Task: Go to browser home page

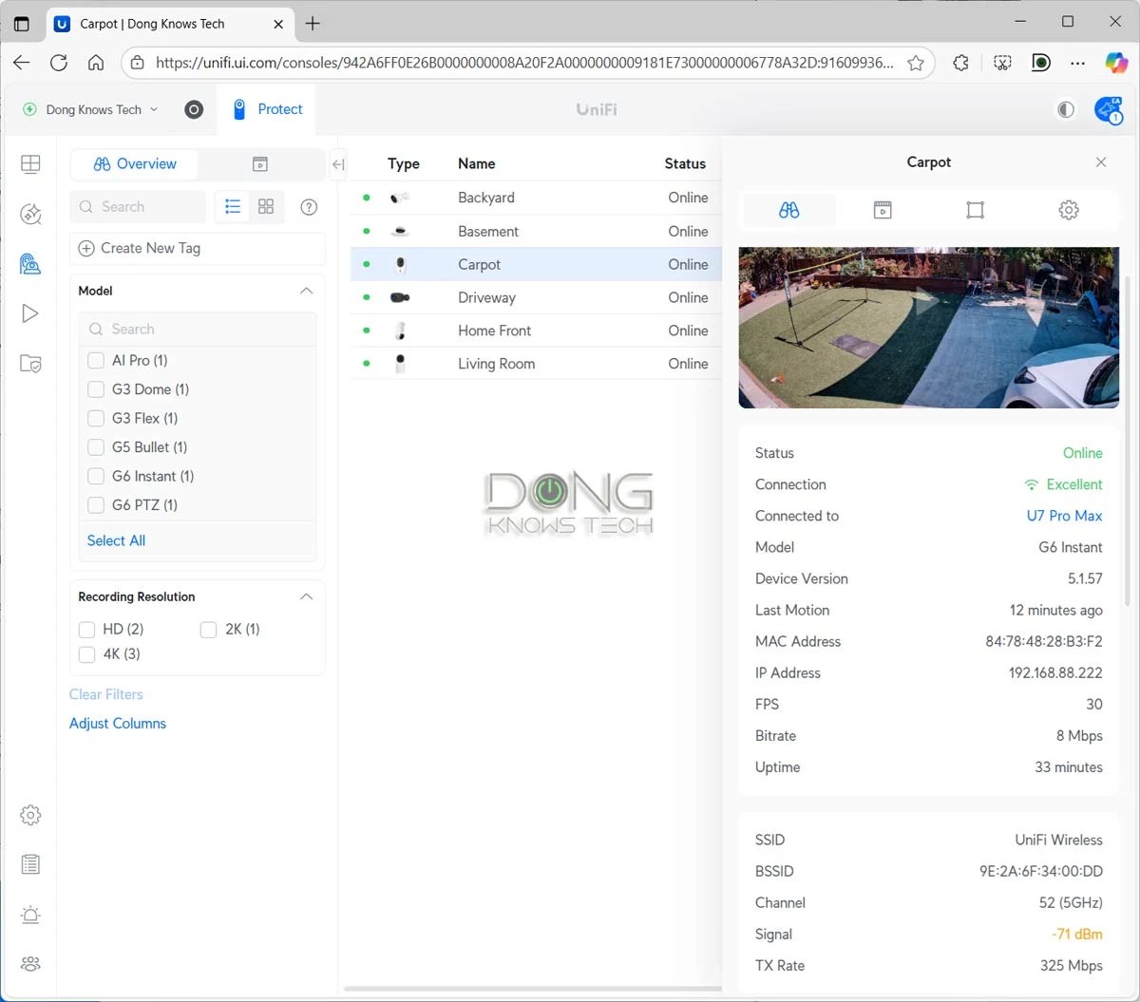Action: pyautogui.click(x=96, y=63)
